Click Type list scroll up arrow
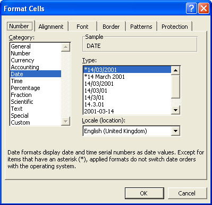 coord(175,70)
